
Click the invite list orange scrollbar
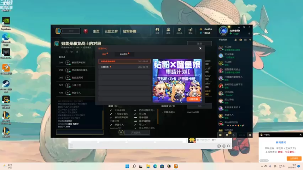(x=158, y=117)
